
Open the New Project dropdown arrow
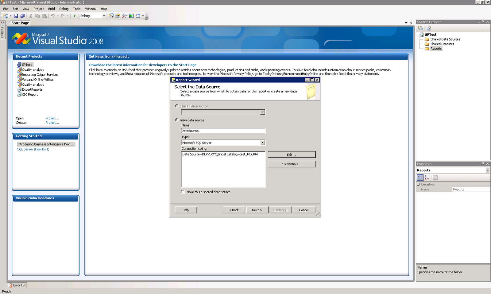tap(11, 16)
